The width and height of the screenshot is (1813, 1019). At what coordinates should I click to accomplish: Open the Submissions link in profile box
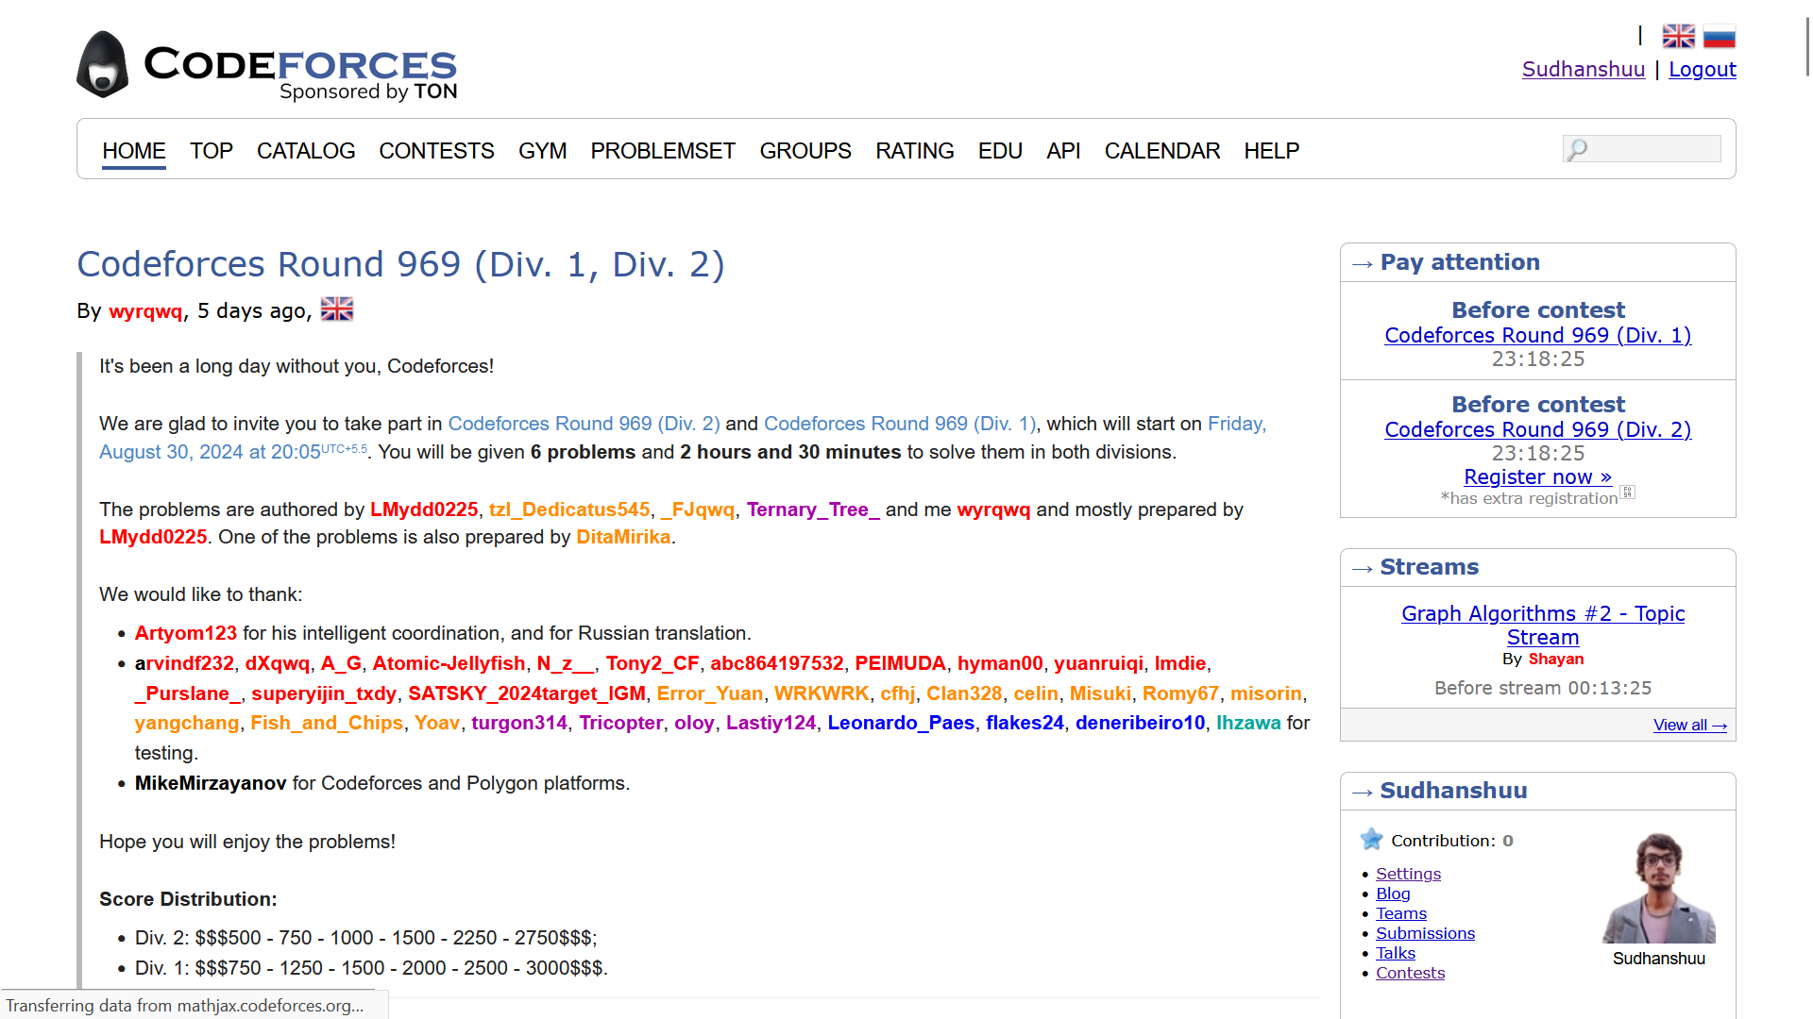(1425, 933)
